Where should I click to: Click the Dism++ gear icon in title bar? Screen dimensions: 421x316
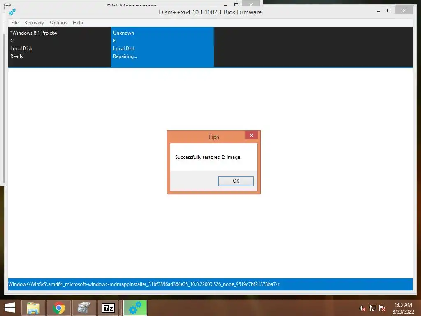coord(12,12)
